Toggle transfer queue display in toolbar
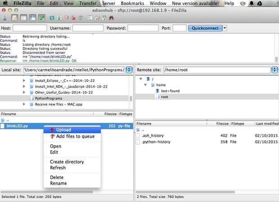Screen dimensions: 279x202 click(42, 18)
